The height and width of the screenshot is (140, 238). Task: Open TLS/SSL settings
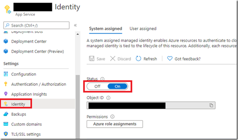pyautogui.click(x=26, y=134)
